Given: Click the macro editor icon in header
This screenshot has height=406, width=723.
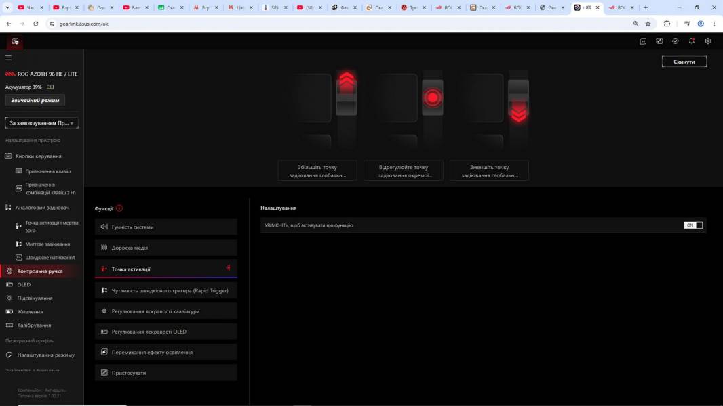Looking at the screenshot, I should pos(659,41).
